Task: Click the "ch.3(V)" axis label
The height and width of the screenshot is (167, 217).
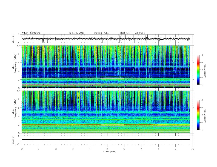Action: coord(13,140)
